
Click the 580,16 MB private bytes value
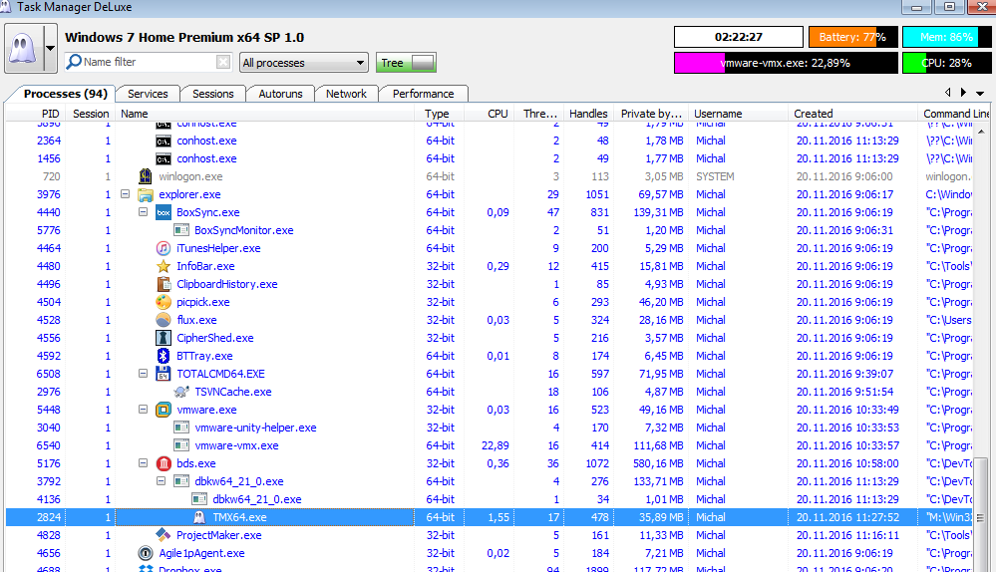pos(658,463)
